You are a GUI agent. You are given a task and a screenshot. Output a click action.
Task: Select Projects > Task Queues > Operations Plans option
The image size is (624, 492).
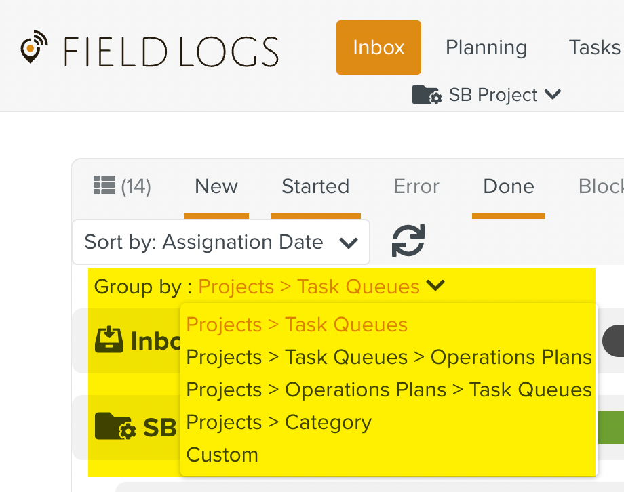(389, 357)
